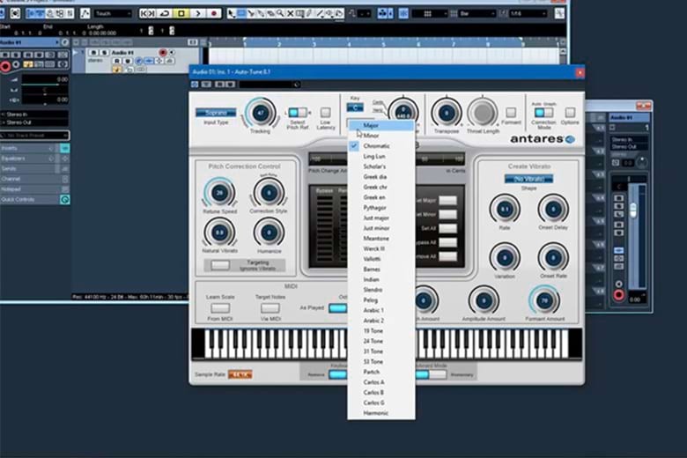The image size is (687, 458).
Task: Click the Set Minor button
Action: [447, 214]
